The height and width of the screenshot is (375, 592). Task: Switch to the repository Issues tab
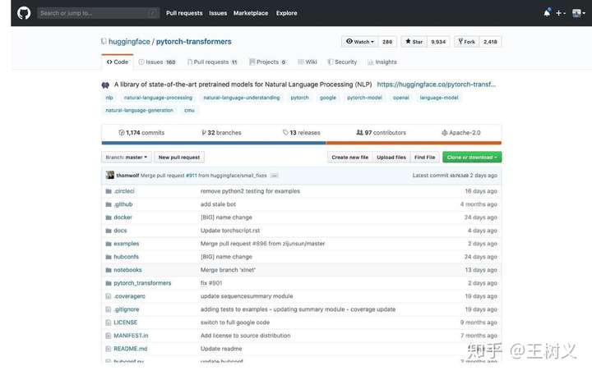(x=157, y=62)
